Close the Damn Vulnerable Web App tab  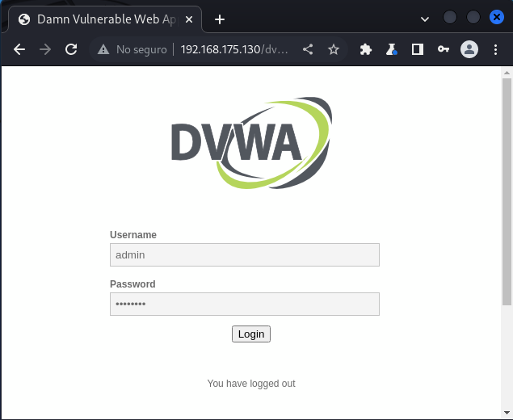(x=189, y=19)
